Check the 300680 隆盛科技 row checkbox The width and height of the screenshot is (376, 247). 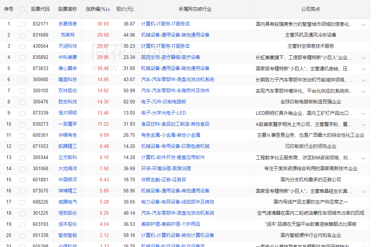coord(23,80)
